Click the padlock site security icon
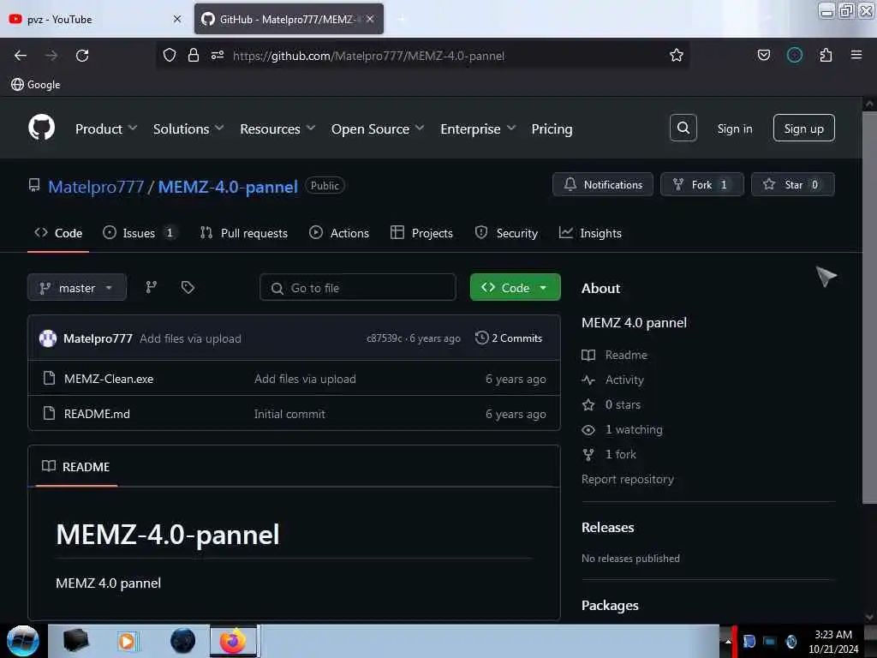The height and width of the screenshot is (658, 877). pyautogui.click(x=194, y=55)
